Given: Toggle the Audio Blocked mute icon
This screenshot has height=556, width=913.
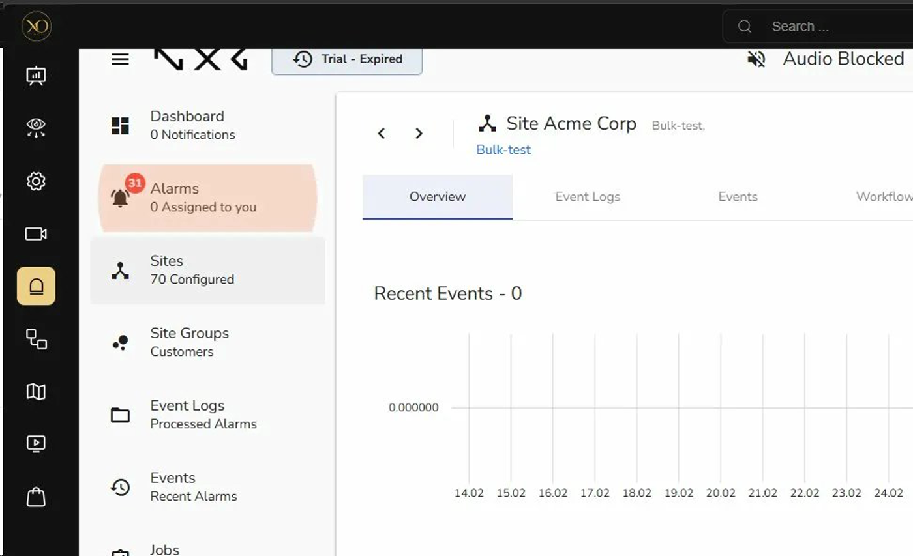Looking at the screenshot, I should (756, 59).
